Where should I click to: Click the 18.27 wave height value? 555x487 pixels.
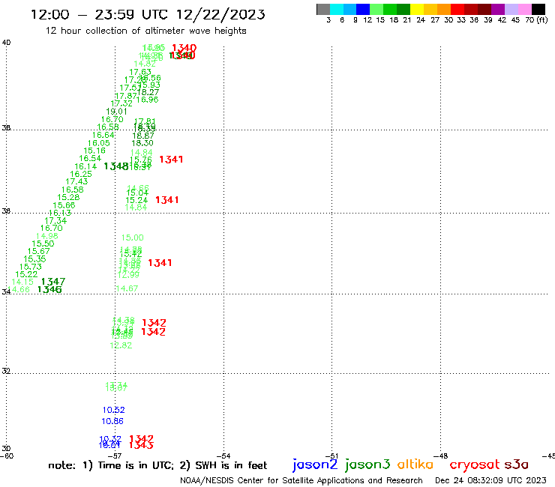148,92
